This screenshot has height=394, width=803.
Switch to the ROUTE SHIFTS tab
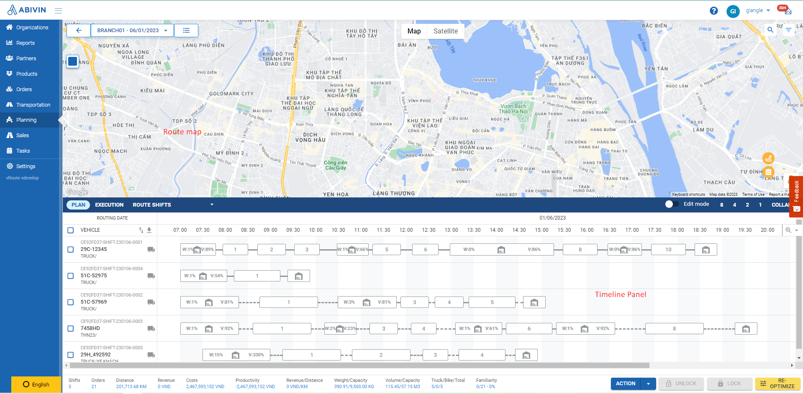(152, 205)
